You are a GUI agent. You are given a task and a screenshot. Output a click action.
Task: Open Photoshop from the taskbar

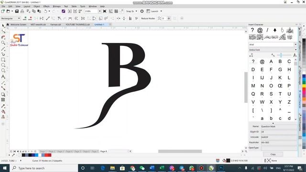pos(221,168)
